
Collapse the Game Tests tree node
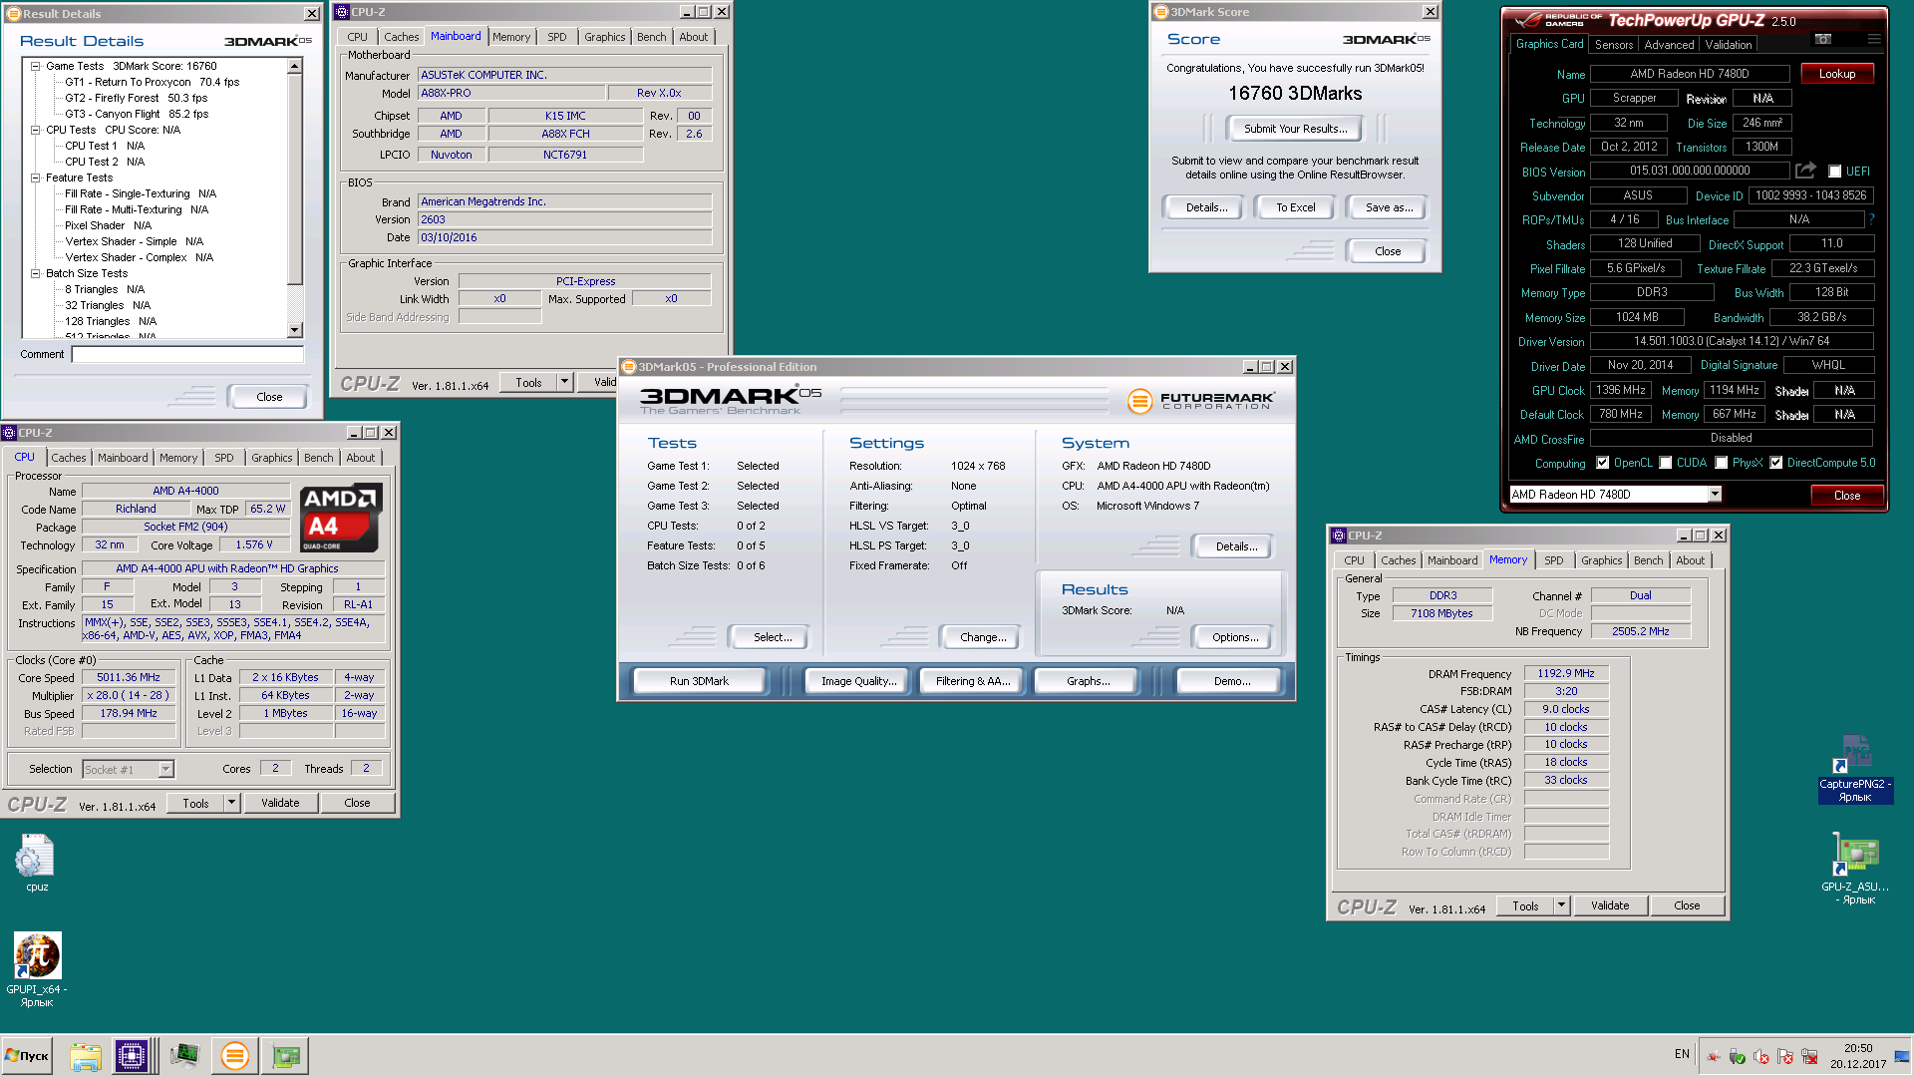tap(35, 66)
